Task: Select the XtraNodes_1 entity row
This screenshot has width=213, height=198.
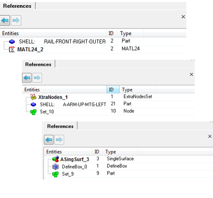Action: (108, 97)
